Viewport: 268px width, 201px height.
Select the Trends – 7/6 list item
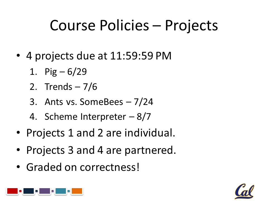pyautogui.click(x=71, y=87)
